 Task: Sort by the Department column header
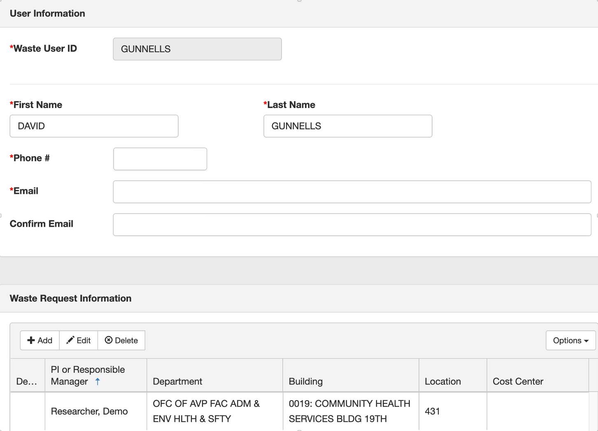177,381
